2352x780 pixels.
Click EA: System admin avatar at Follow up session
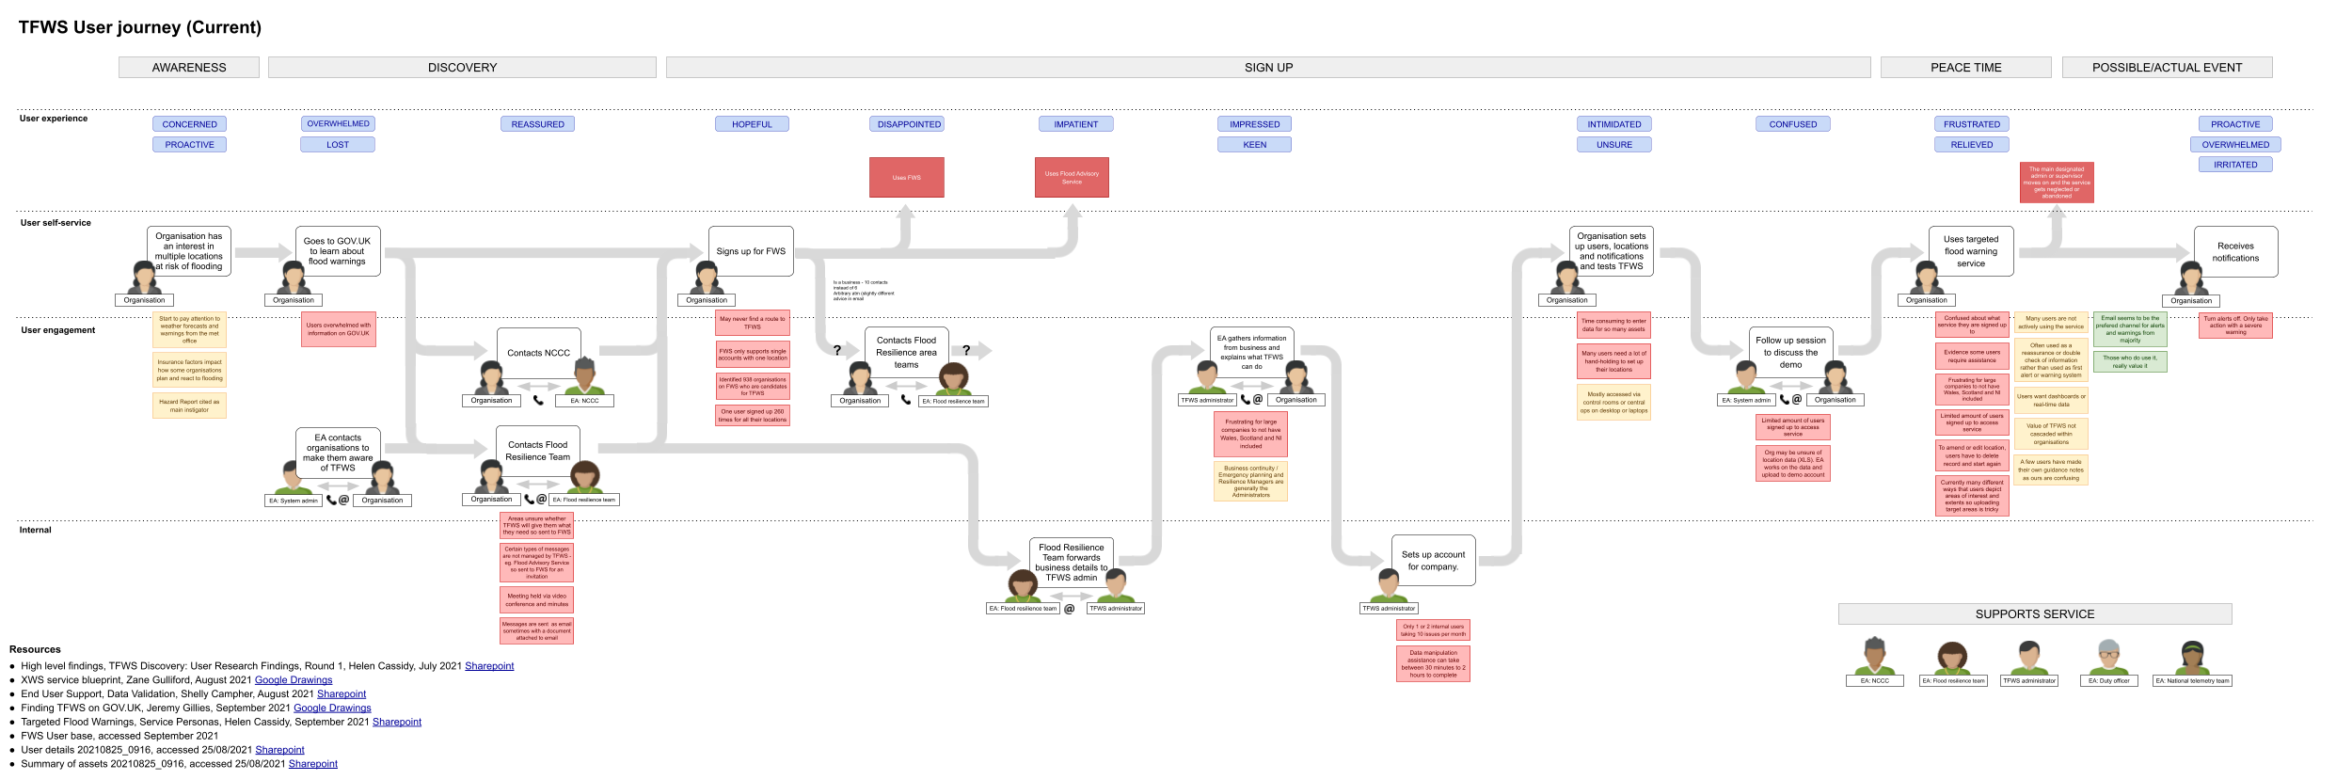pos(1746,377)
